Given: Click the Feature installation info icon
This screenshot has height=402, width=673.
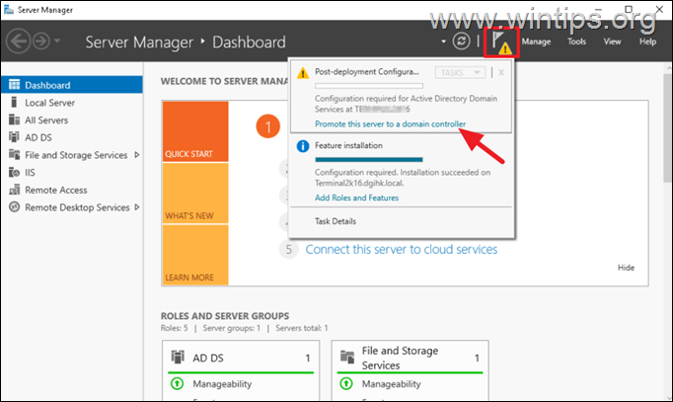Looking at the screenshot, I should [303, 146].
